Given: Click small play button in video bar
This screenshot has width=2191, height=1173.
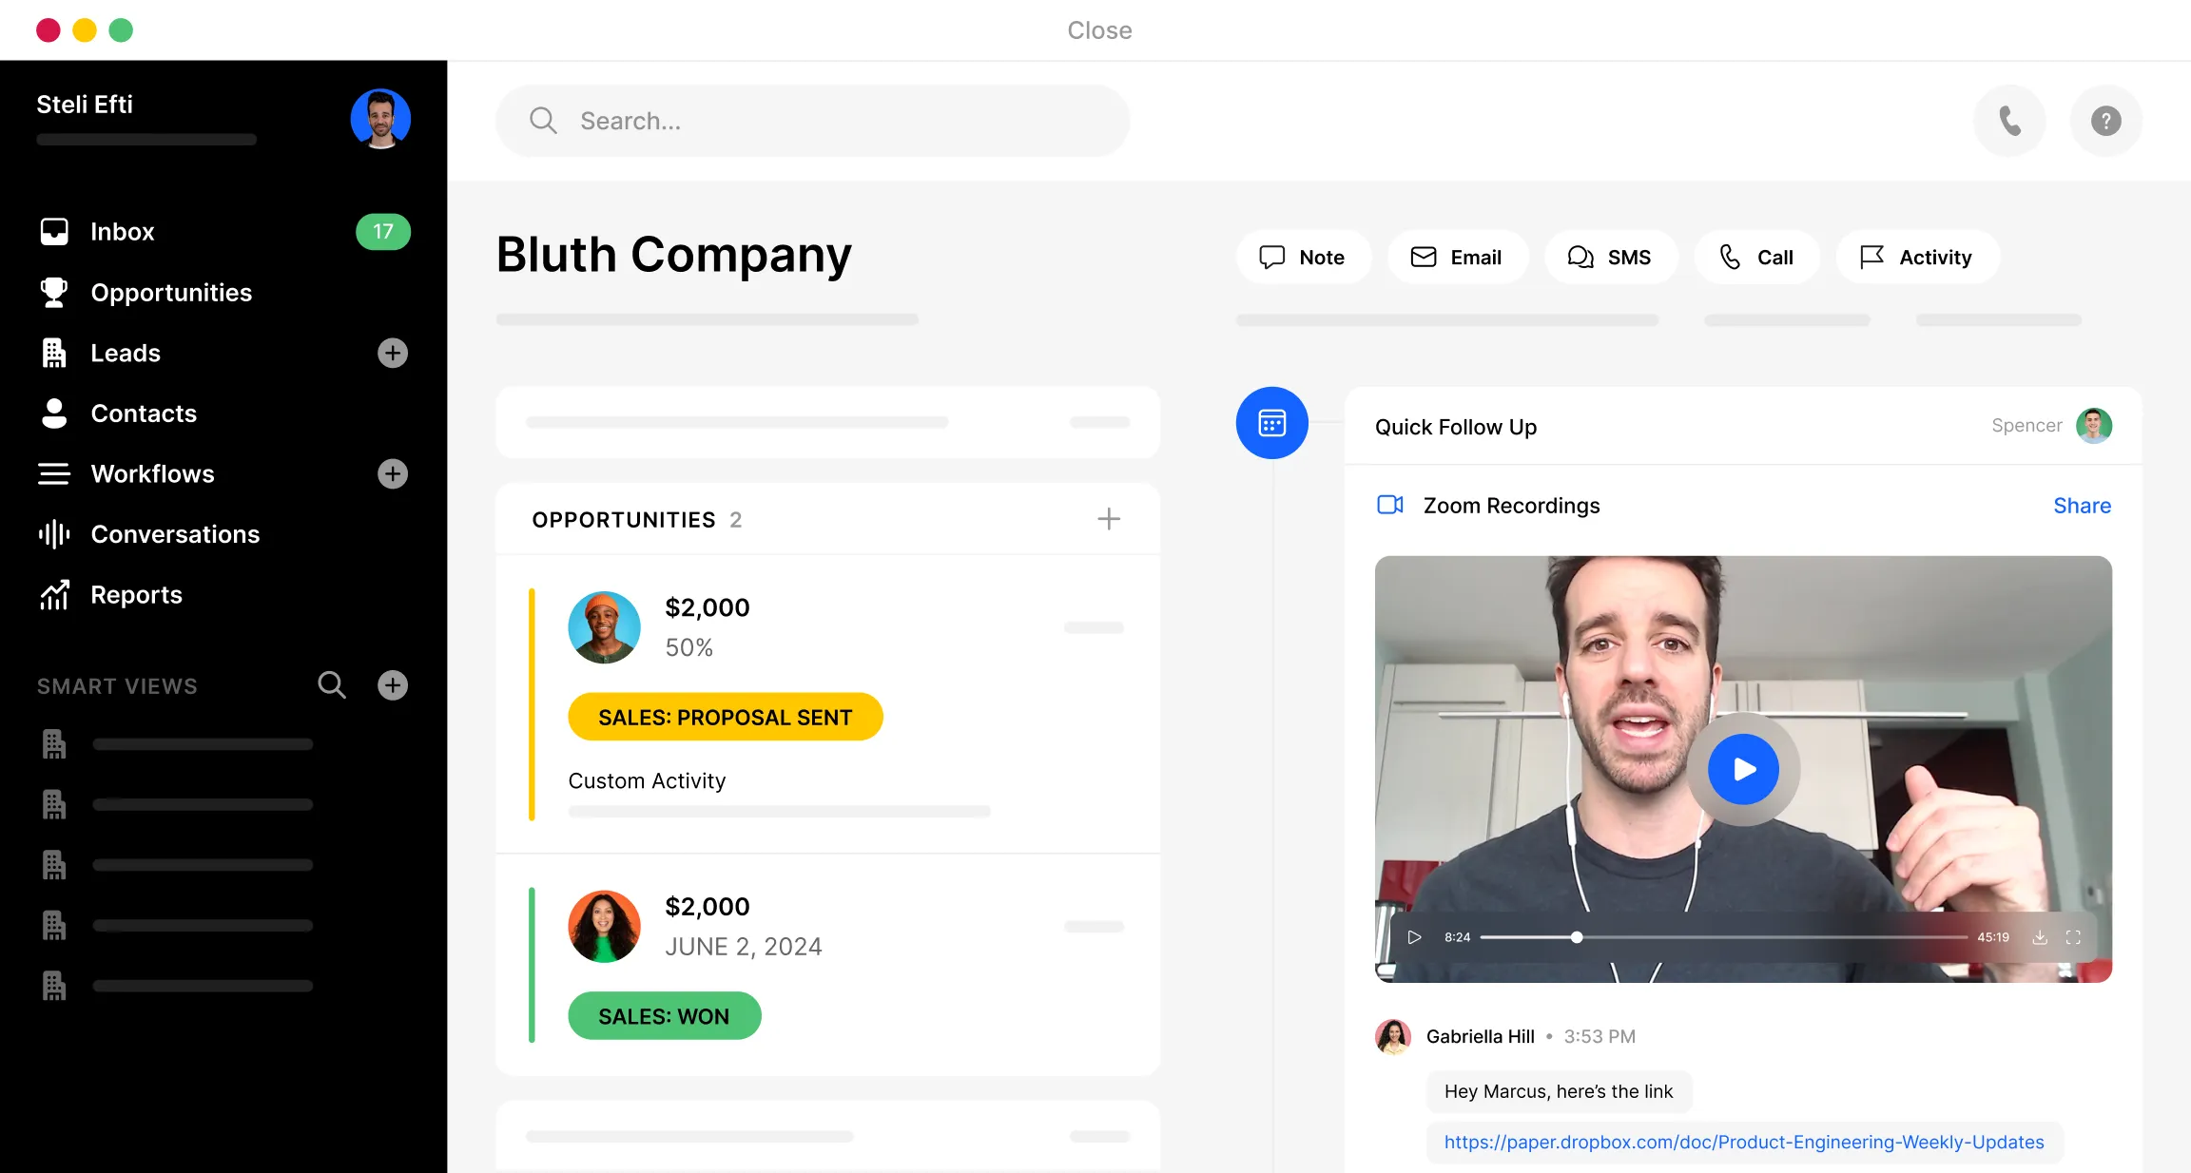Looking at the screenshot, I should pyautogui.click(x=1414, y=937).
